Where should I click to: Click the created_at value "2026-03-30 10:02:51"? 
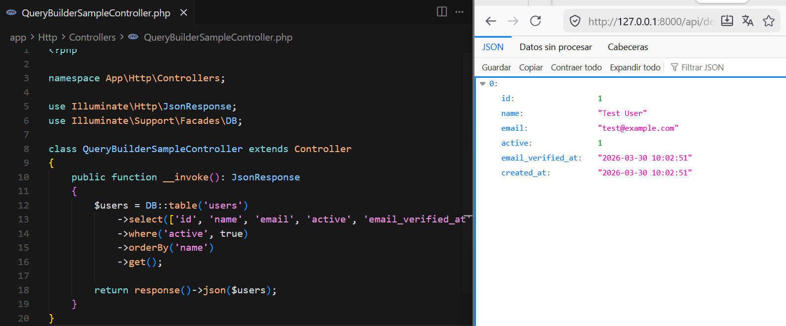coord(645,173)
